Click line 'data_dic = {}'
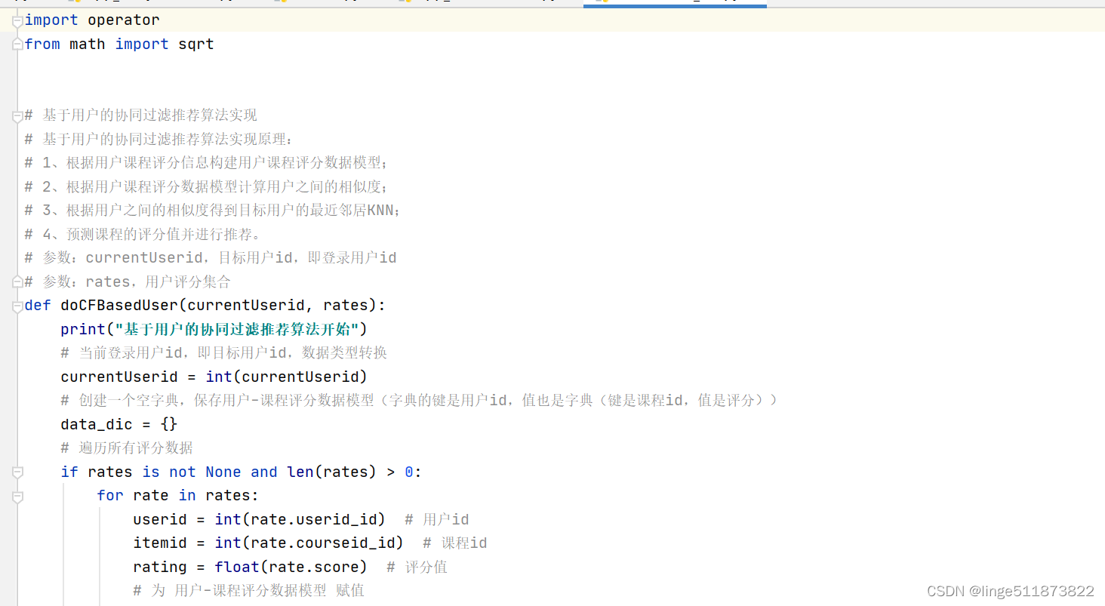This screenshot has width=1105, height=606. click(119, 424)
